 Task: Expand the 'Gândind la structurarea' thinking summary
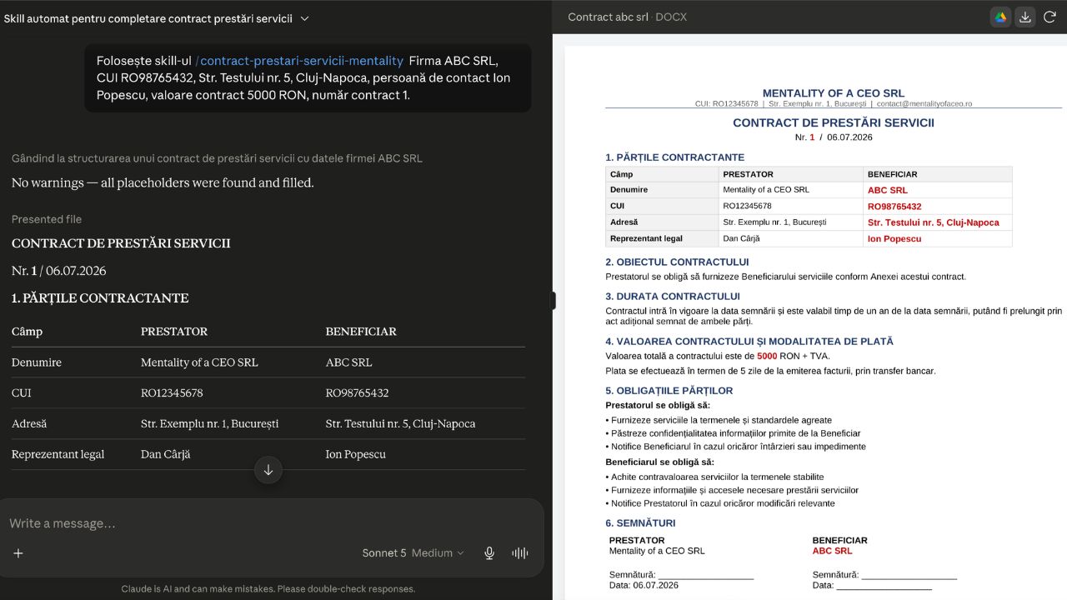click(217, 158)
